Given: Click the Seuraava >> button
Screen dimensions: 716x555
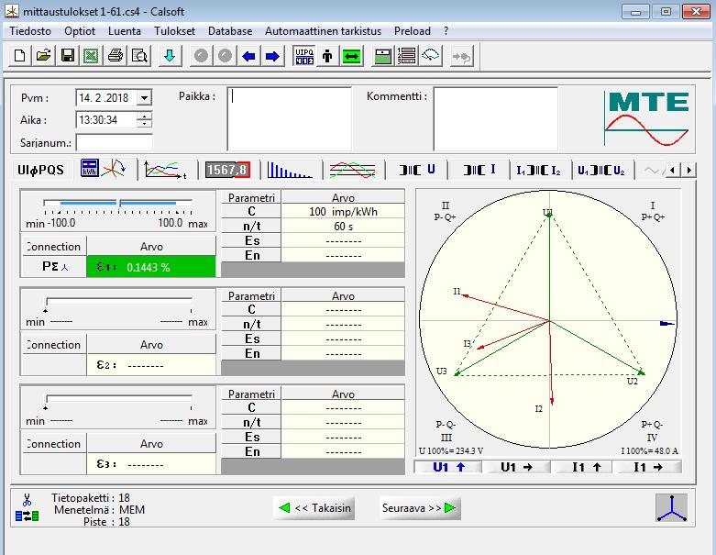Looking at the screenshot, I should [x=419, y=508].
